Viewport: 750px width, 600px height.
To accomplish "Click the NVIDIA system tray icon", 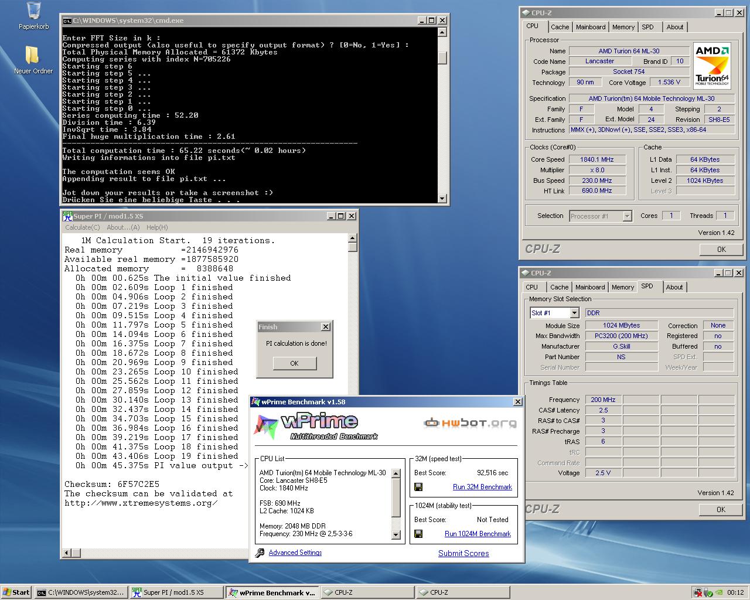I will point(719,592).
